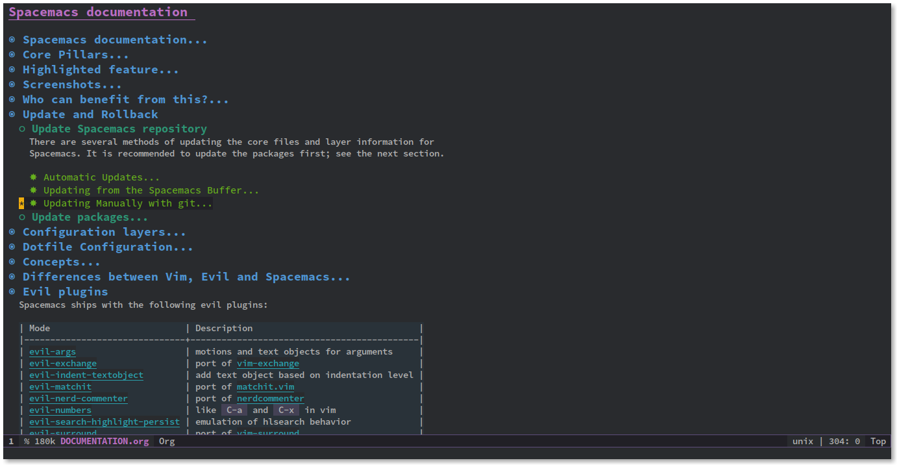
Task: Expand the 'Configuration layers...' section
Action: point(104,232)
